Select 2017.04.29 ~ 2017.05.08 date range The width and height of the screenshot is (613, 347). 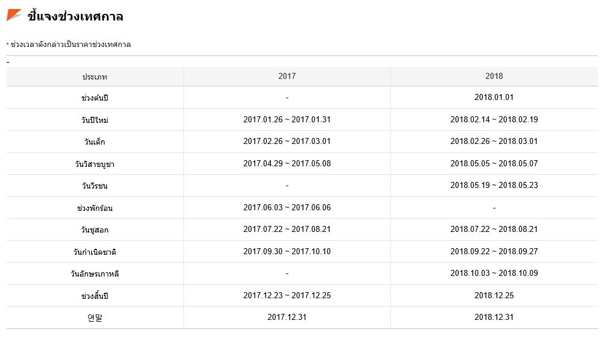coord(287,163)
